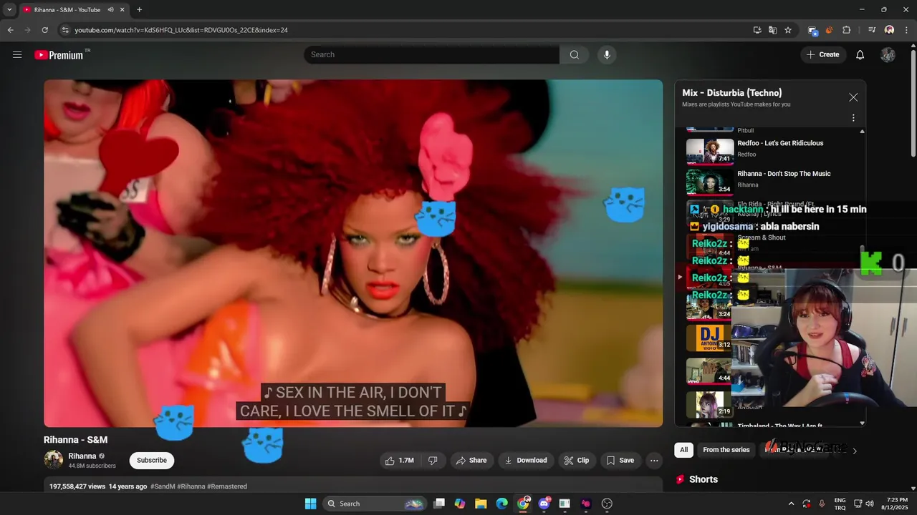This screenshot has width=917, height=515.
Task: Open #SandM hashtag link
Action: coord(162,486)
